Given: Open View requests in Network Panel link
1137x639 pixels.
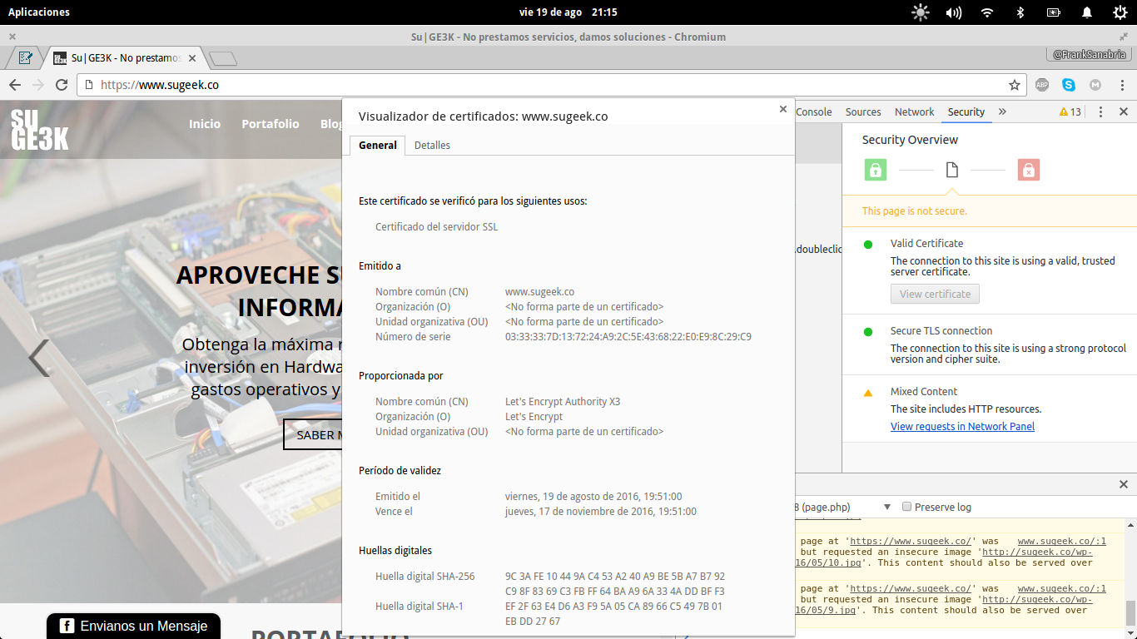Looking at the screenshot, I should click(962, 426).
